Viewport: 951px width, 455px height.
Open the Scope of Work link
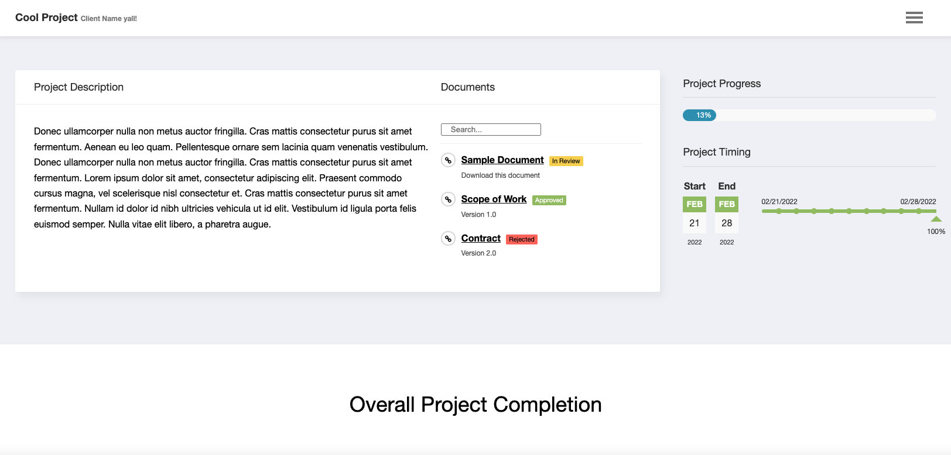(x=494, y=199)
